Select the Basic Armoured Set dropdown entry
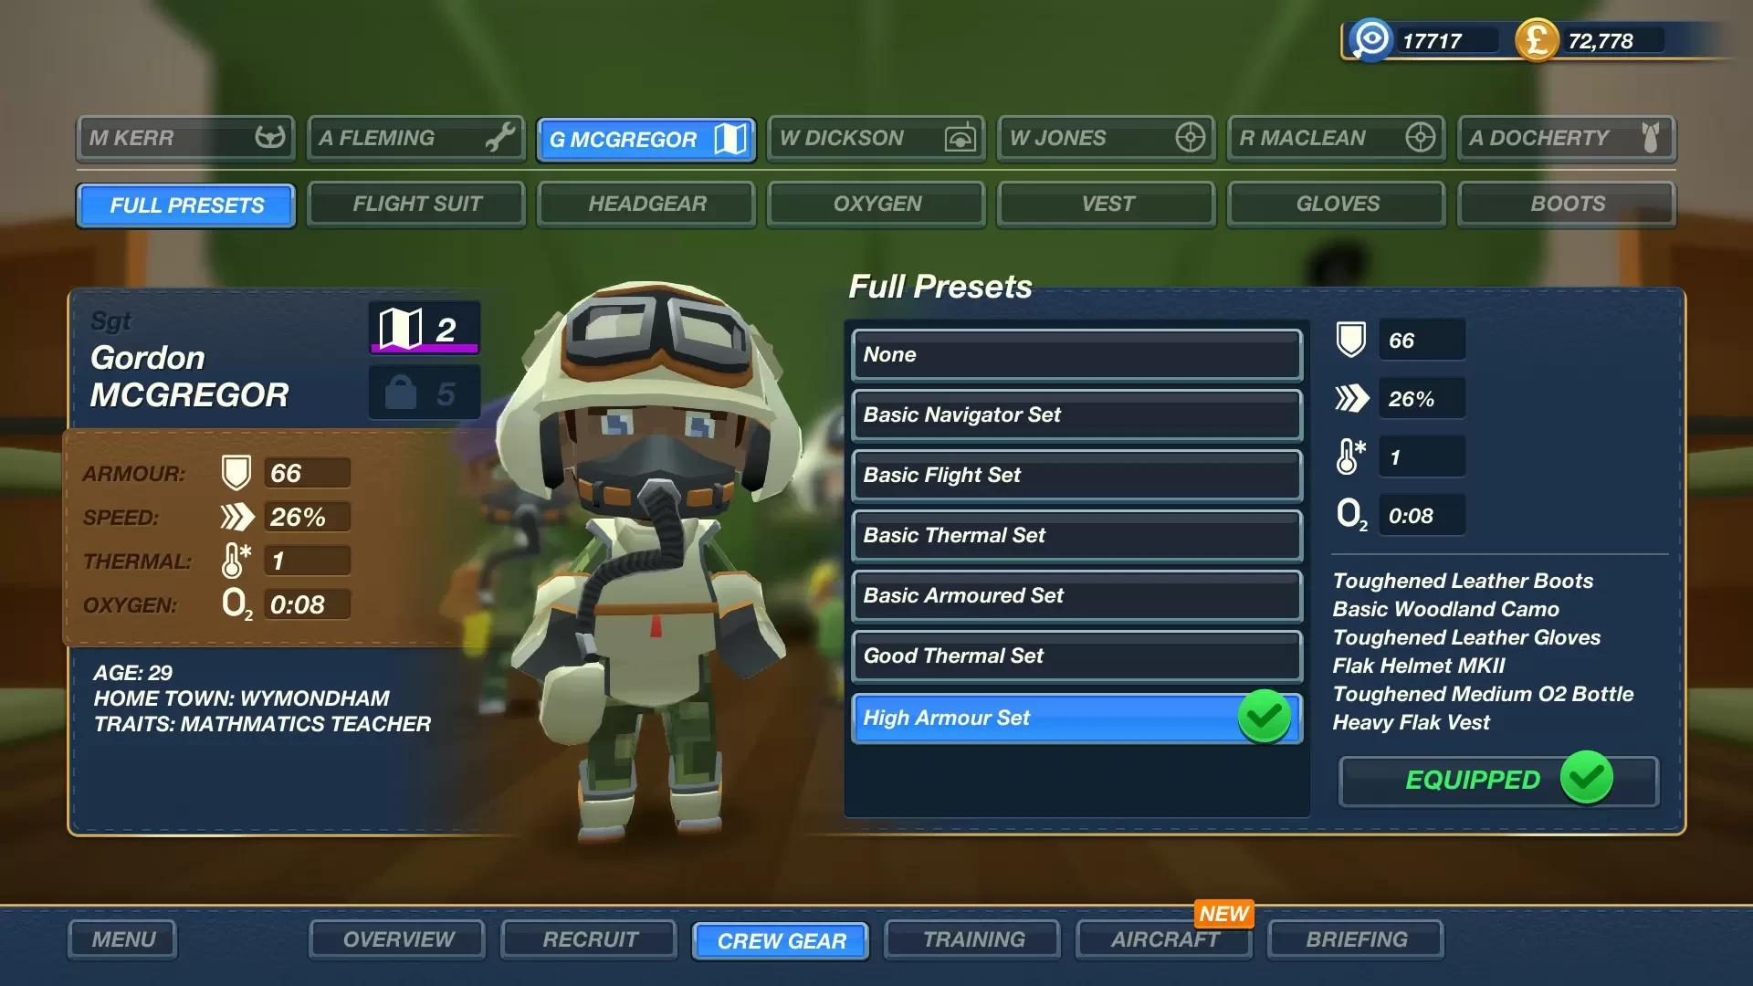1753x986 pixels. tap(1076, 594)
